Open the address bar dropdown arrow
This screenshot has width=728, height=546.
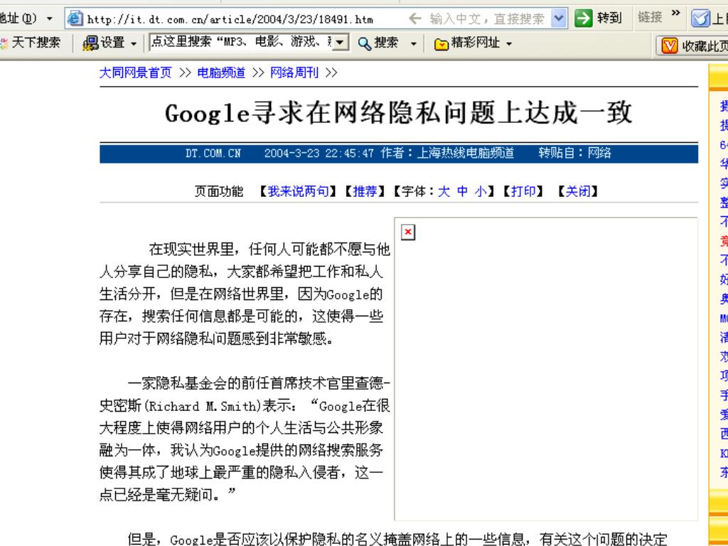[x=559, y=18]
